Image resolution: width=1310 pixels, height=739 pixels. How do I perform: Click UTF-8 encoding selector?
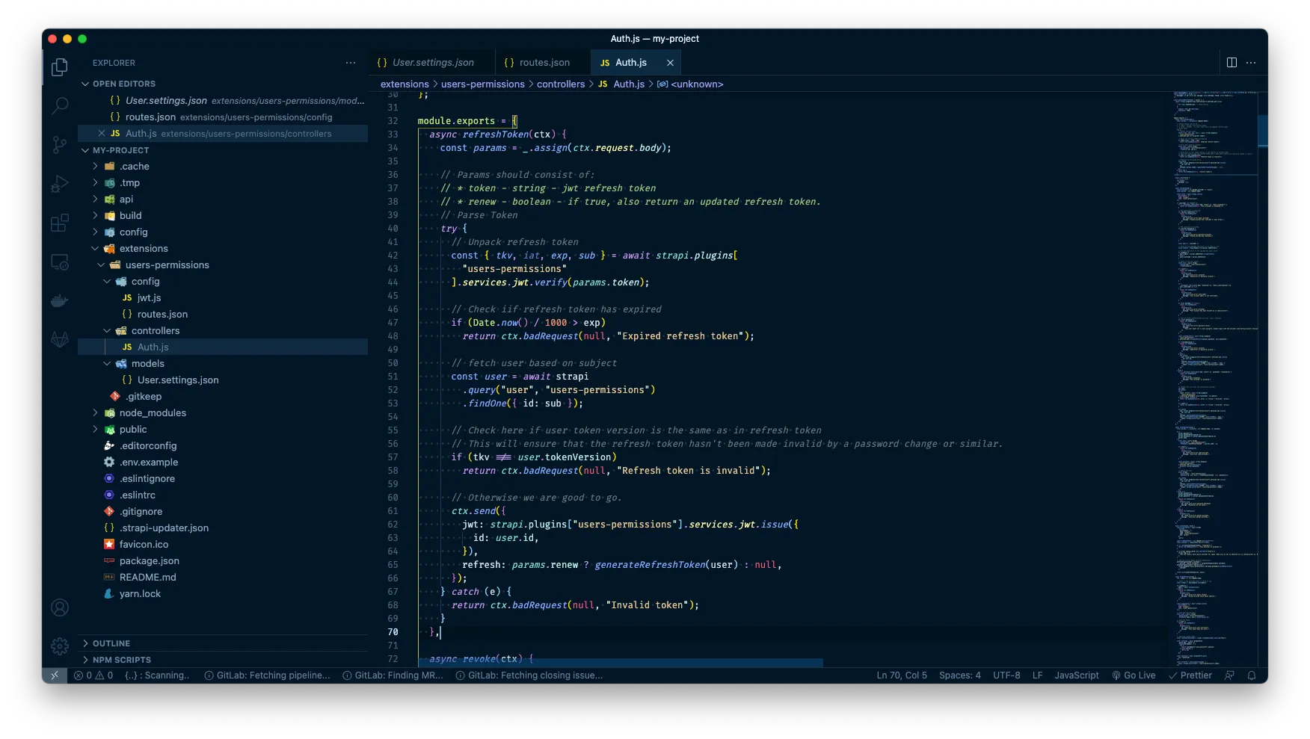1006,675
